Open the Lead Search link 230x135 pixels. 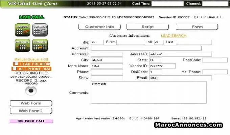tap(174, 36)
